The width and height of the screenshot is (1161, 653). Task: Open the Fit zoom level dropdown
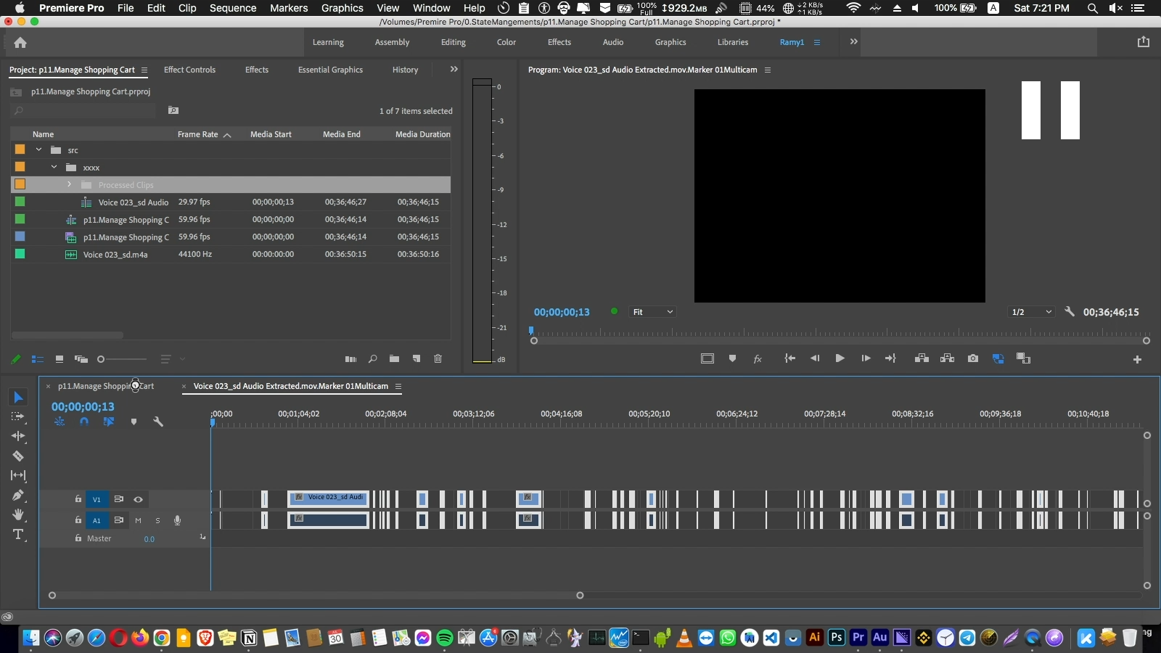coord(652,312)
